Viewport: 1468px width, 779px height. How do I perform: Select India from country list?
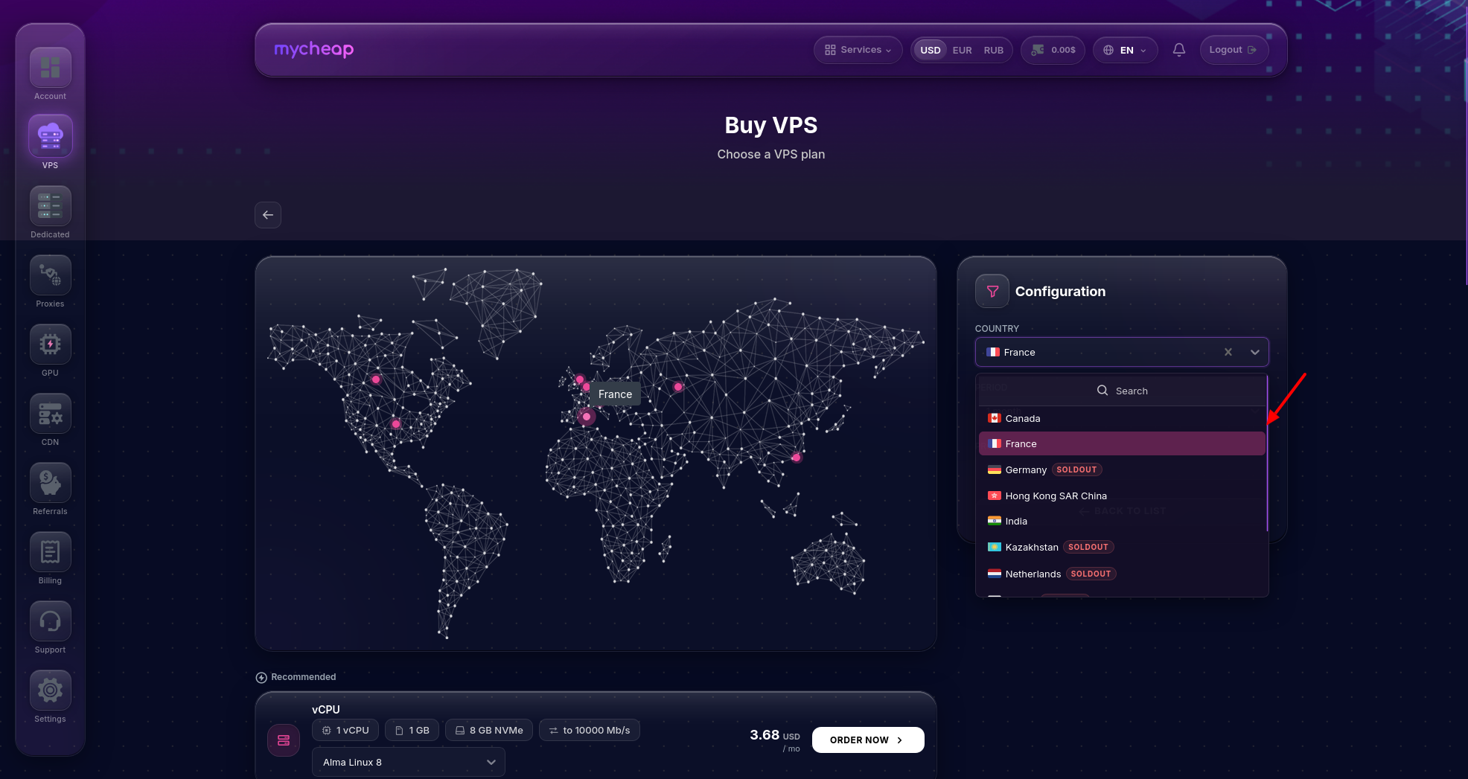tap(1122, 521)
